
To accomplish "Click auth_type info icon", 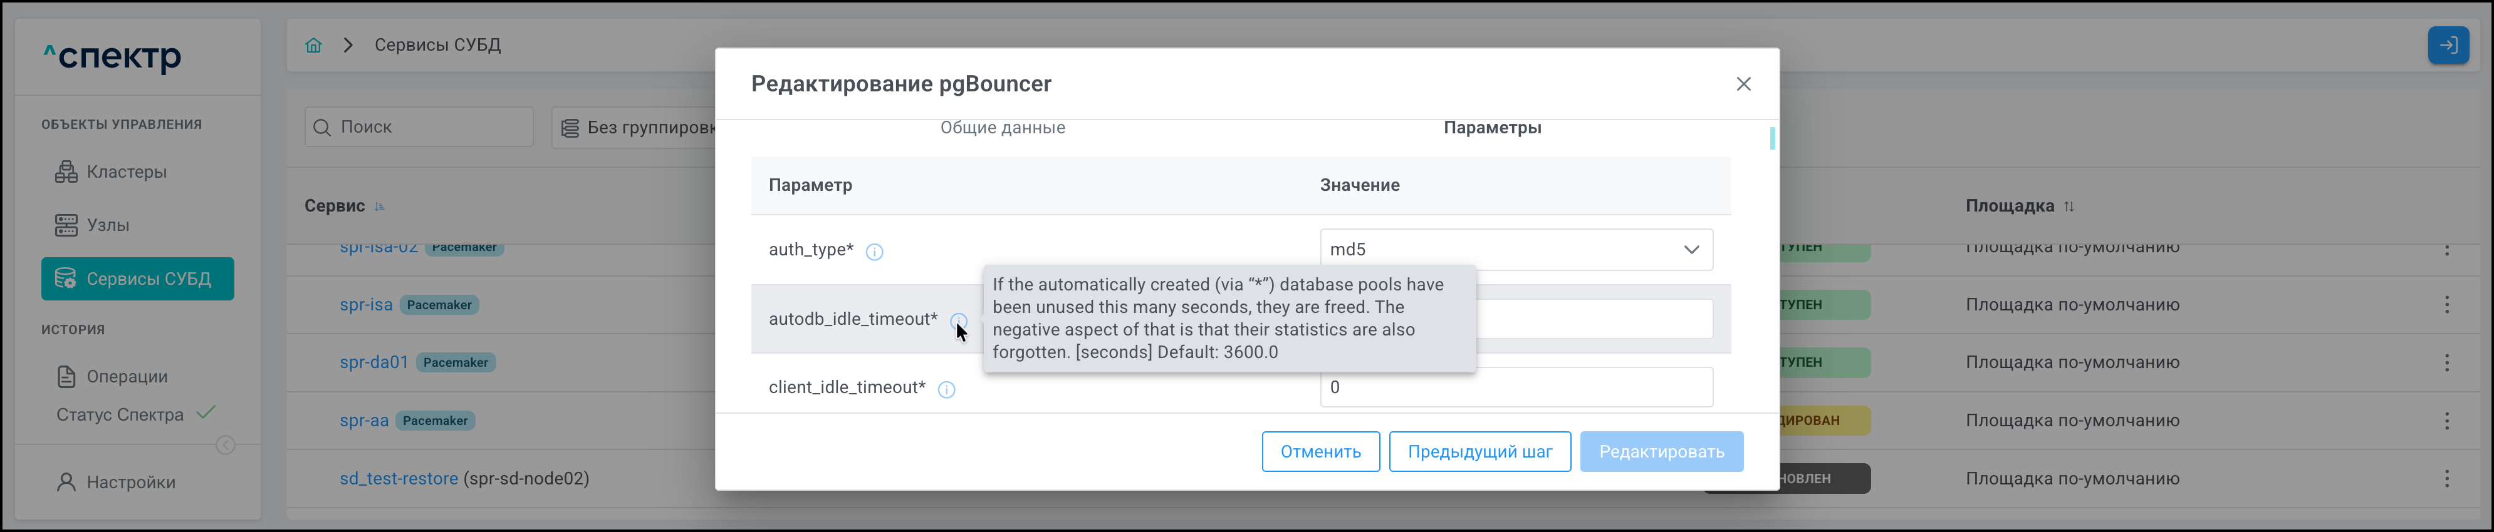I will [874, 252].
